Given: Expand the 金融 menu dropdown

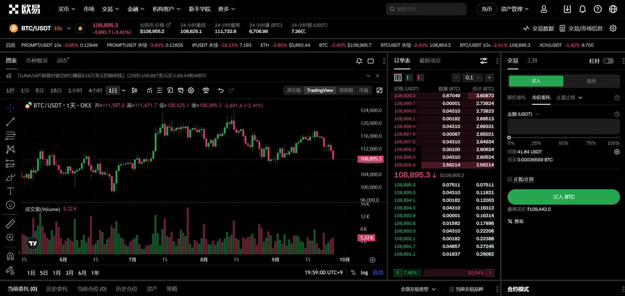Looking at the screenshot, I should click(x=135, y=9).
